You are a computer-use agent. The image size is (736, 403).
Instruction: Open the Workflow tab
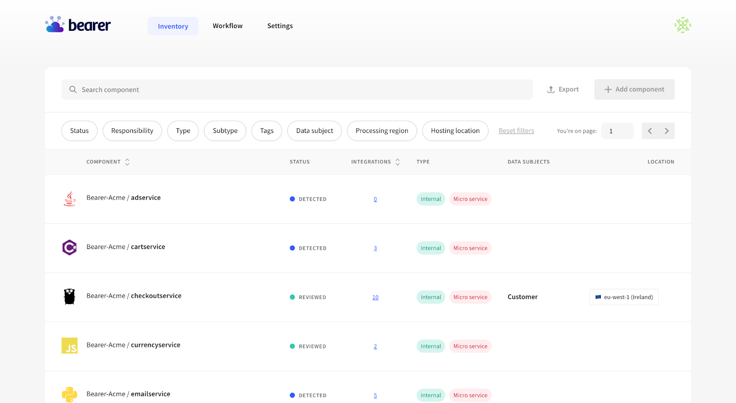tap(228, 26)
